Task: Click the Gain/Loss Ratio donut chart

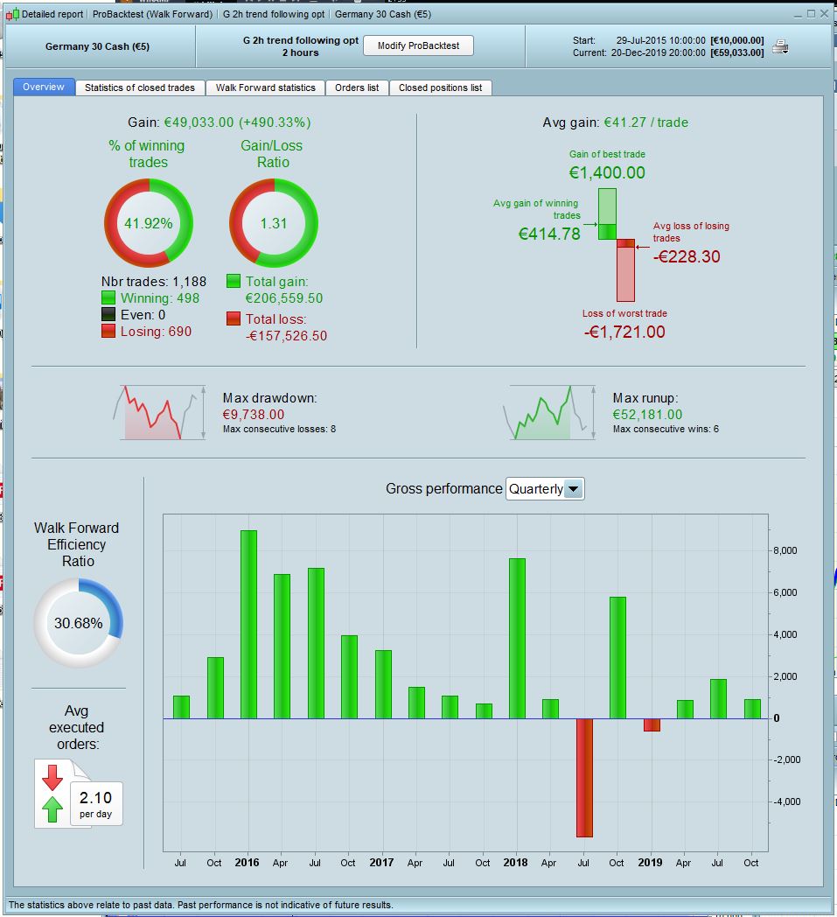Action: pyautogui.click(x=274, y=223)
